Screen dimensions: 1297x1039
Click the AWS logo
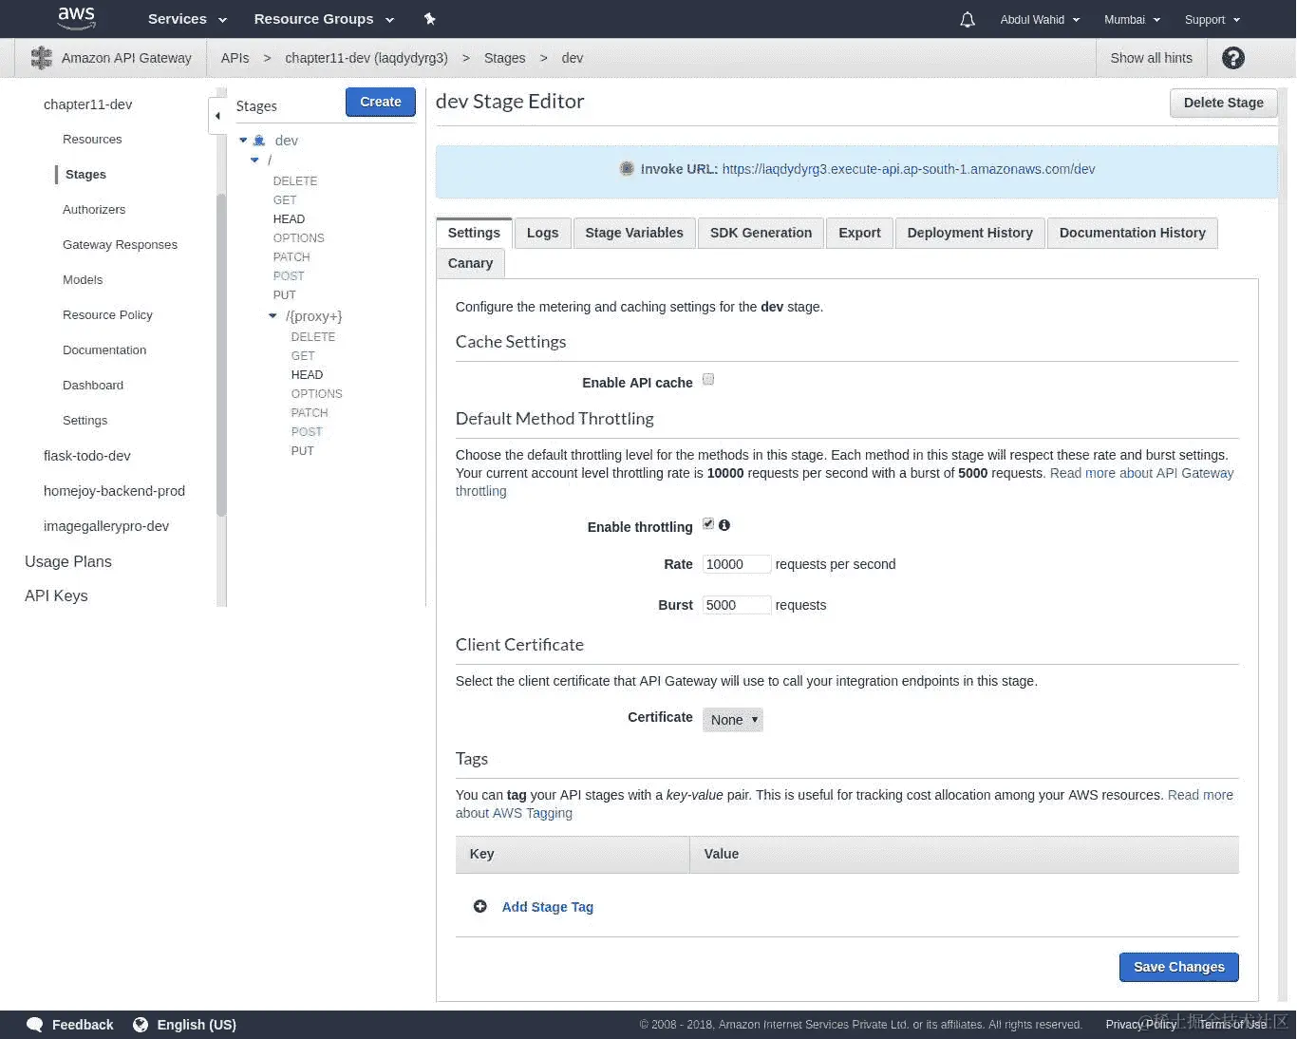point(76,18)
